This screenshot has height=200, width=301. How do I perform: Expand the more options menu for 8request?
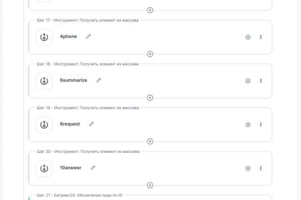point(261,125)
